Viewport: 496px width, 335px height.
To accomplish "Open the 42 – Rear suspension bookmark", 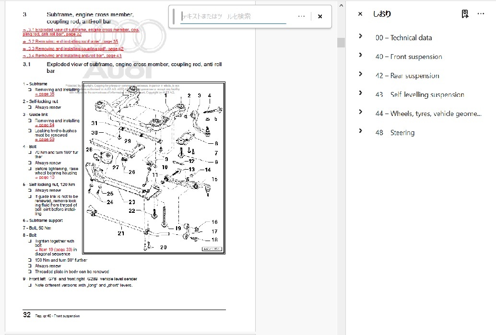I will click(407, 76).
